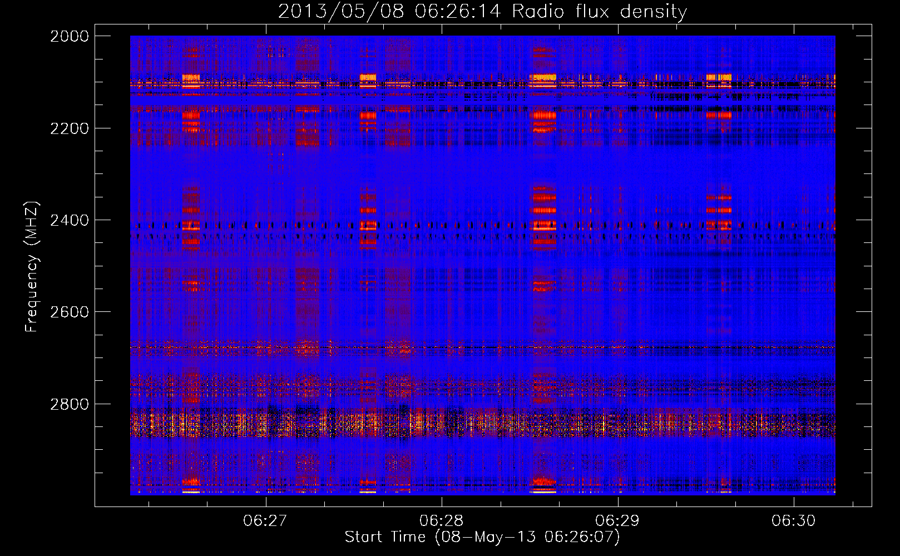Click the 06:30 time tick label
Screen dimensions: 900x556
click(x=793, y=520)
